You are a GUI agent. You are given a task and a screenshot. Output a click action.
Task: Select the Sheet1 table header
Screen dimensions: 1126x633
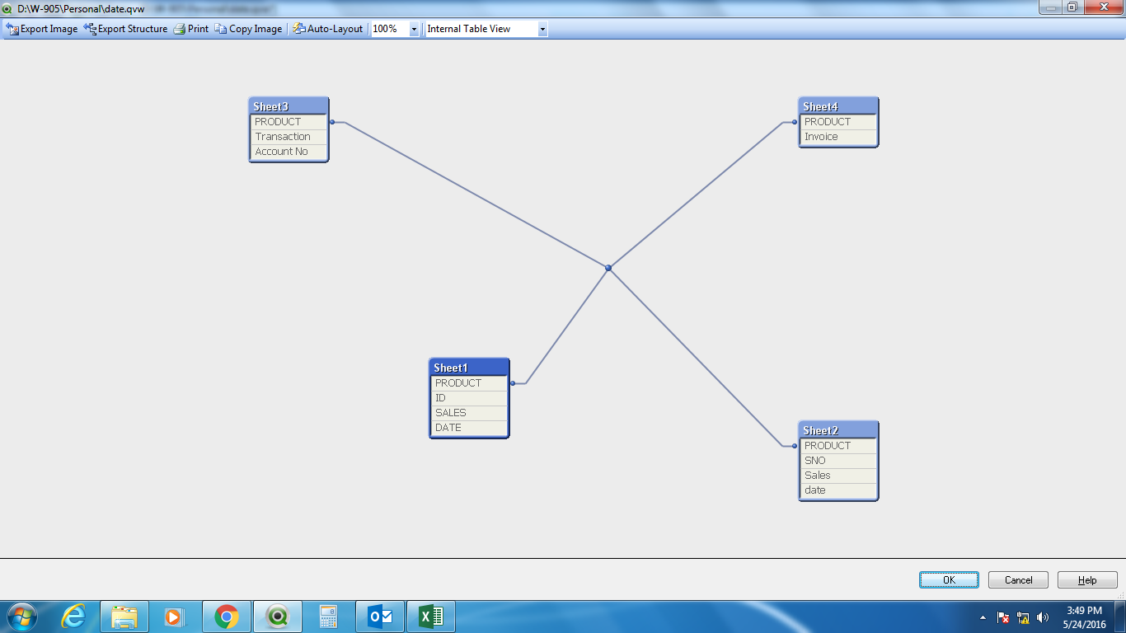point(469,368)
